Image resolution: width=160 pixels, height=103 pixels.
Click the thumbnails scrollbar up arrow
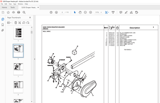pos(32,27)
